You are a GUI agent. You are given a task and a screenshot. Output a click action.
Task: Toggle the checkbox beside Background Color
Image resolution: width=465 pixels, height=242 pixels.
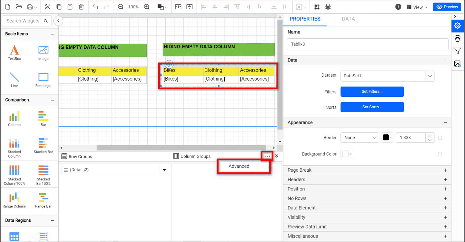click(440, 154)
